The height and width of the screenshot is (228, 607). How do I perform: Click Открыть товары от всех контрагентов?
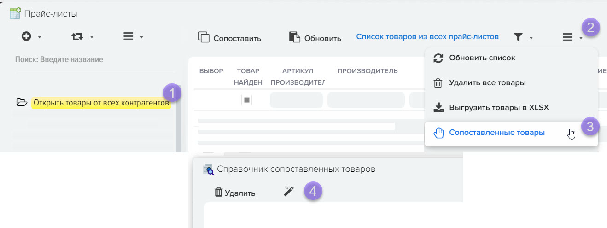point(101,103)
